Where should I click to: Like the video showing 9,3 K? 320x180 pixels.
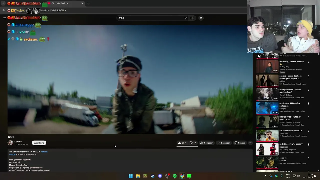coord(182,143)
